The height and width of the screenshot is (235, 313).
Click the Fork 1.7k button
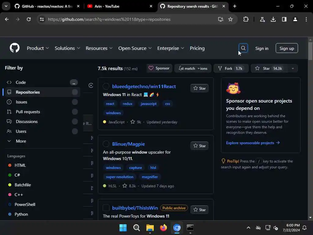231,68
